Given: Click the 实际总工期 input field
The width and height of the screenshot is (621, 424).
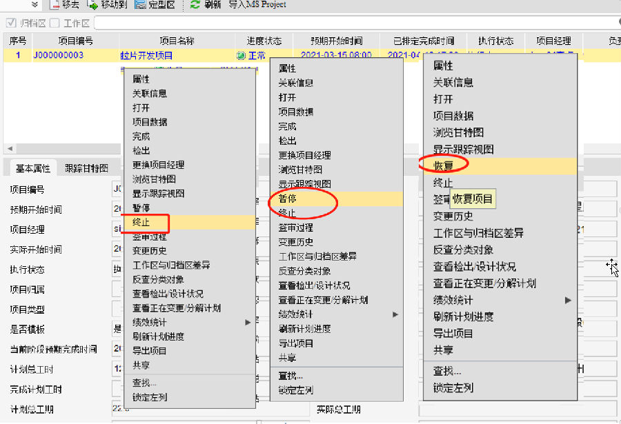Looking at the screenshot, I should pos(517,410).
